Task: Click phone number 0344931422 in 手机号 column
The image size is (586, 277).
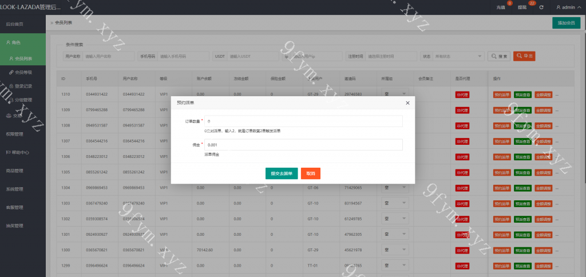Action: (96, 94)
